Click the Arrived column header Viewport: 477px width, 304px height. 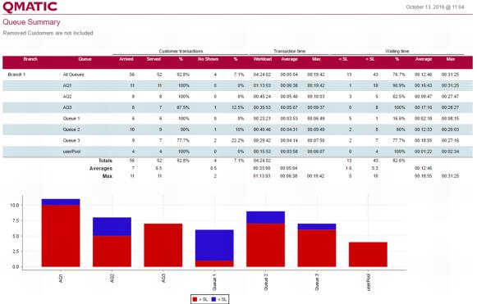pyautogui.click(x=126, y=59)
